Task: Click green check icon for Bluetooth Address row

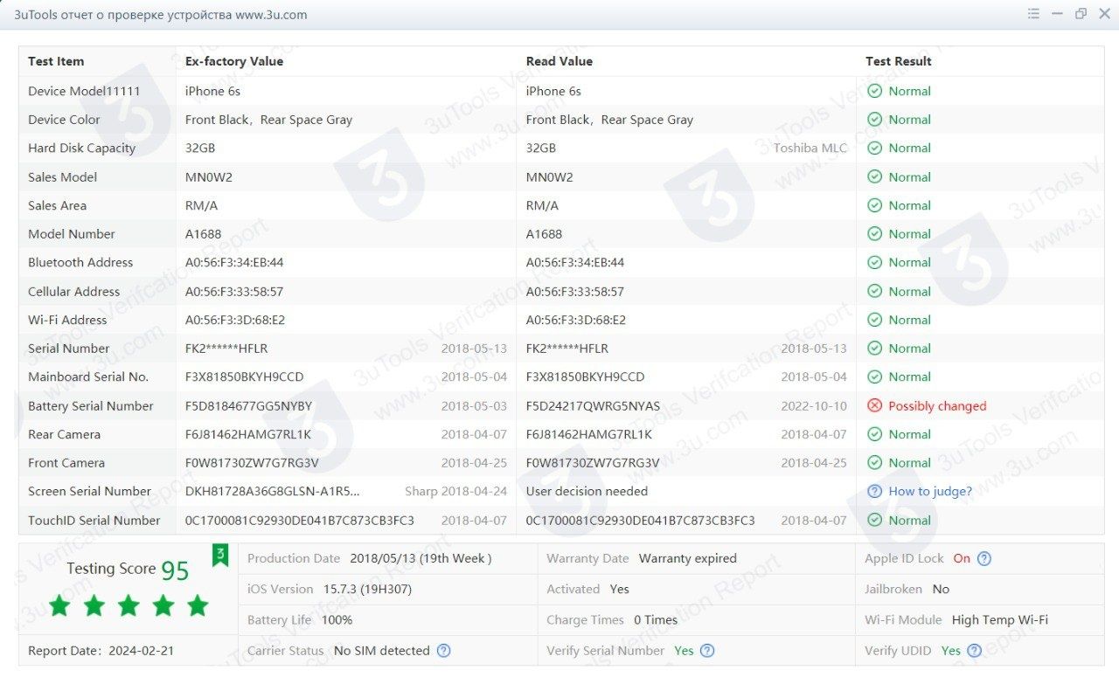Action: click(874, 263)
